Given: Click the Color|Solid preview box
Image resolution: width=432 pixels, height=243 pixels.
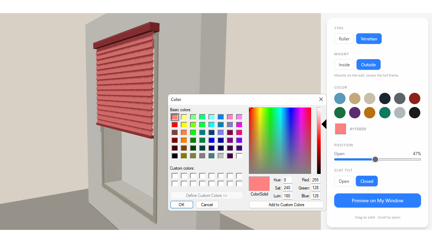Looking at the screenshot, I should pyautogui.click(x=259, y=184).
